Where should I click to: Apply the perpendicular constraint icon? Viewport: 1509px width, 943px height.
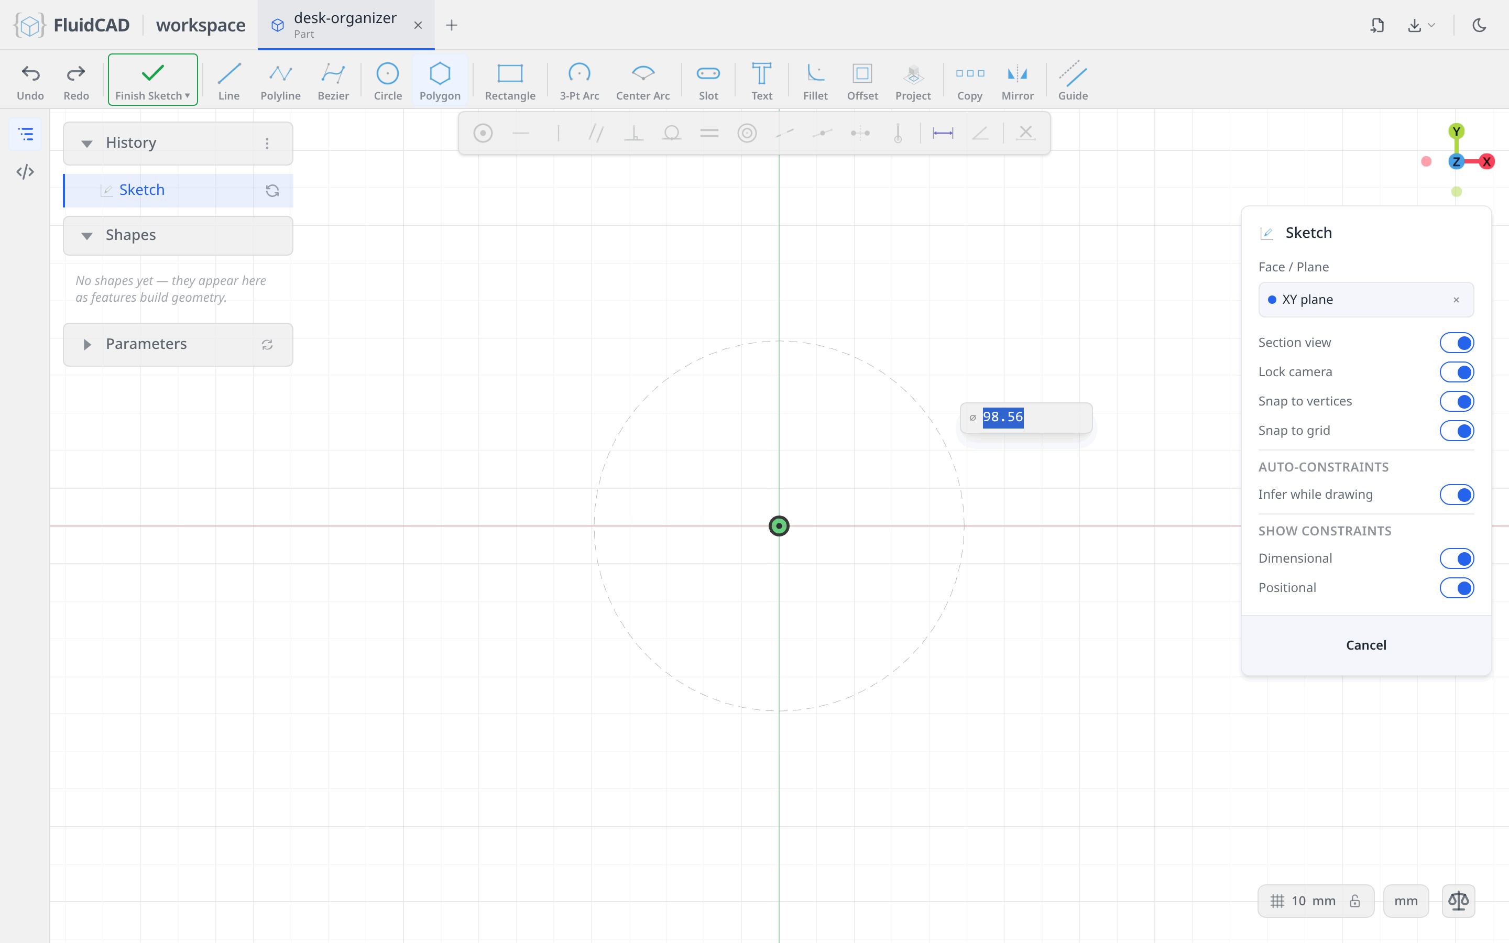633,133
